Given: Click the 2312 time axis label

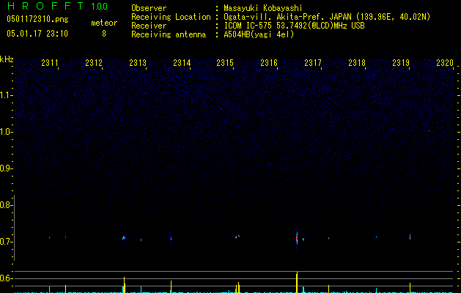Looking at the screenshot, I should (x=94, y=63).
